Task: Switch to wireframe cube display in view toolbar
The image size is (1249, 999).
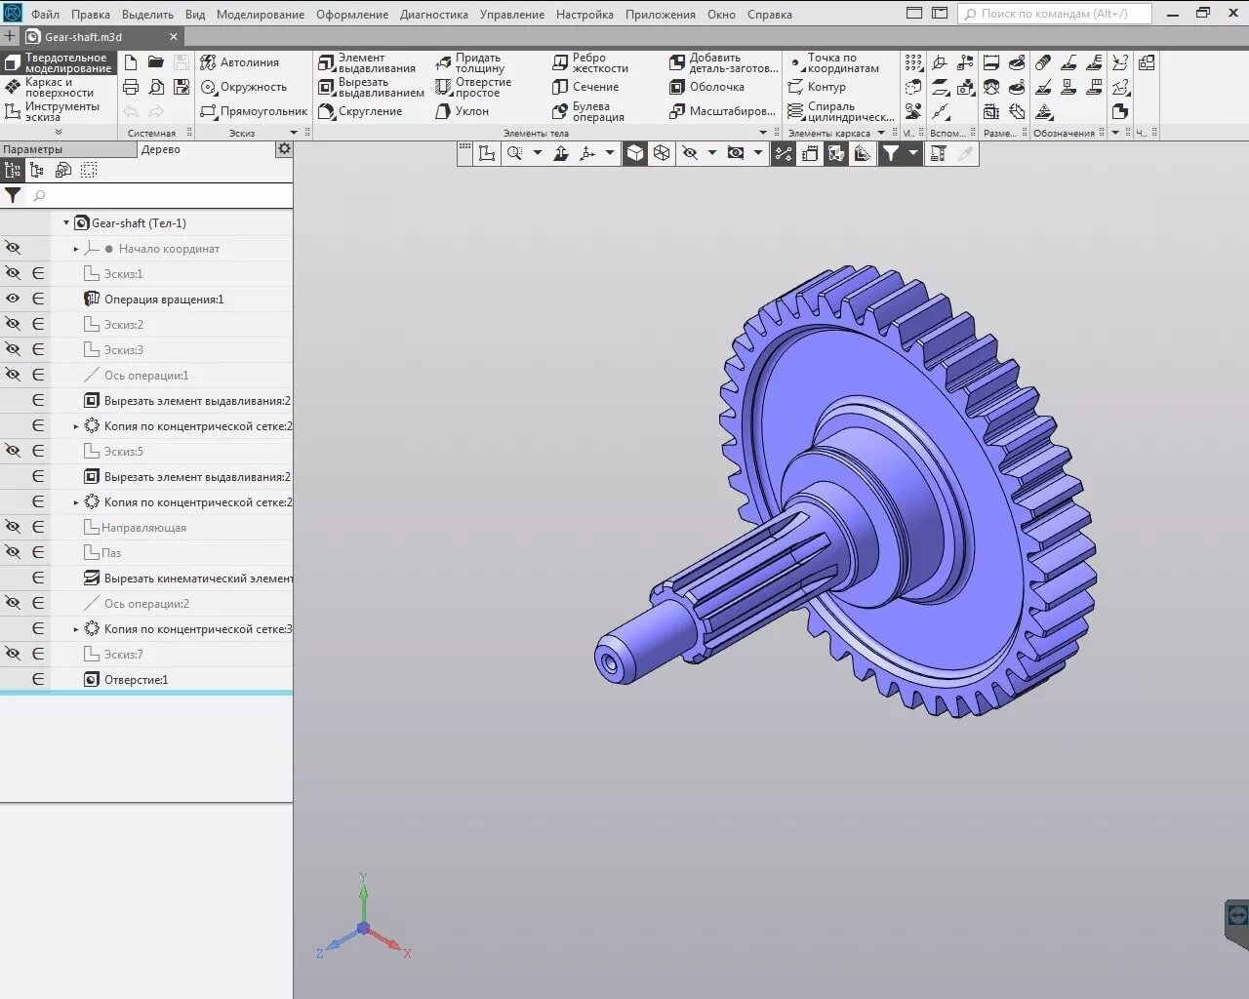Action: (662, 153)
